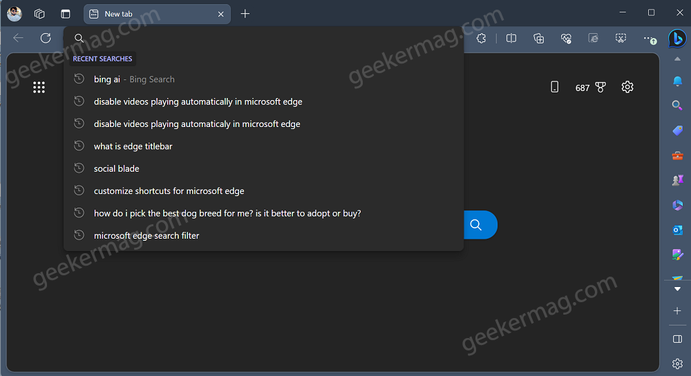Image resolution: width=691 pixels, height=376 pixels.
Task: Go back with the back arrow
Action: coord(18,38)
